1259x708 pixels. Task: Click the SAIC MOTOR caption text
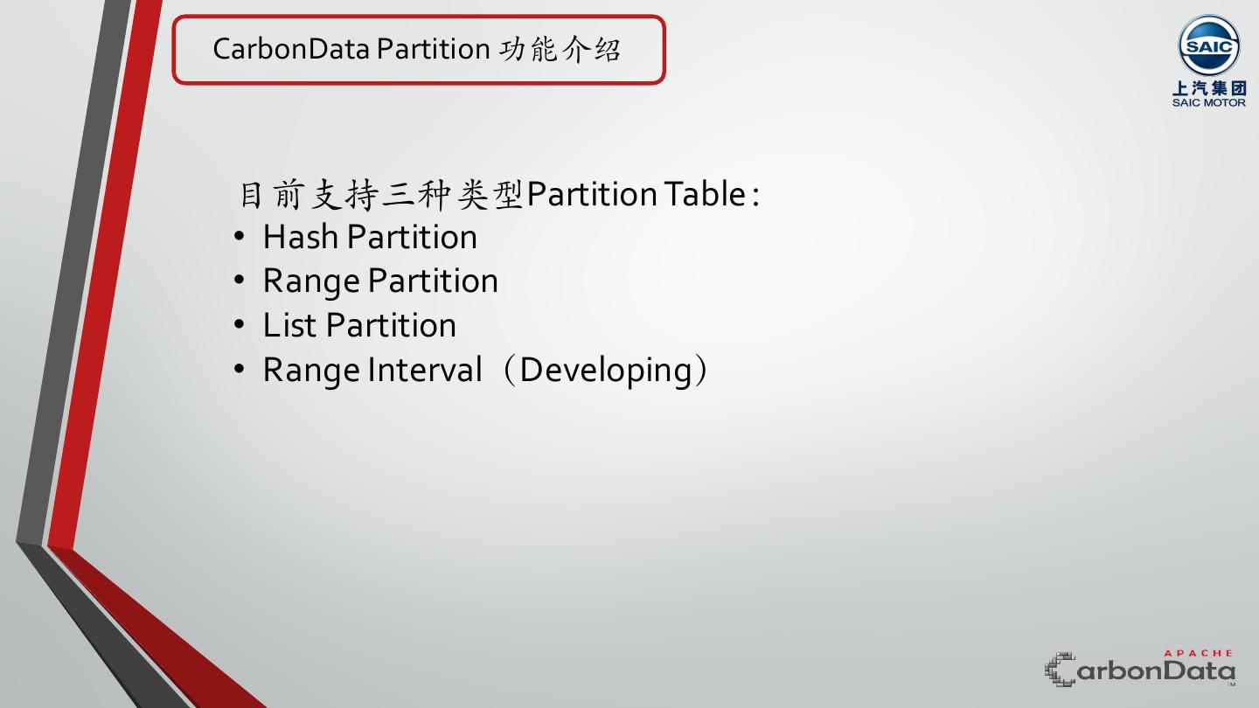1209,102
